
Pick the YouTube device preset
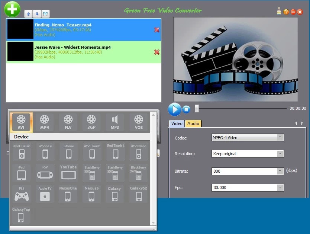point(68,173)
